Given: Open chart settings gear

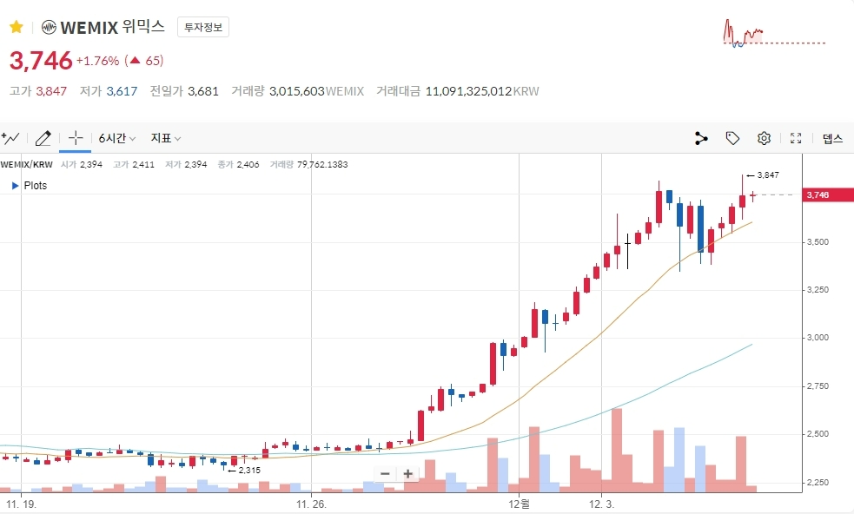Looking at the screenshot, I should 764,138.
